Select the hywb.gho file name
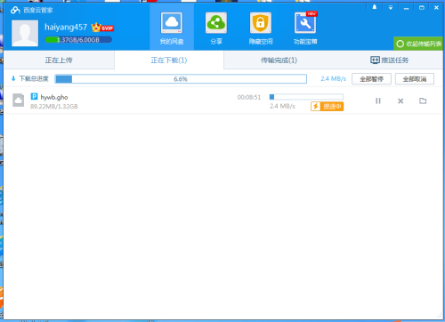Image resolution: width=445 pixels, height=322 pixels. tap(54, 97)
